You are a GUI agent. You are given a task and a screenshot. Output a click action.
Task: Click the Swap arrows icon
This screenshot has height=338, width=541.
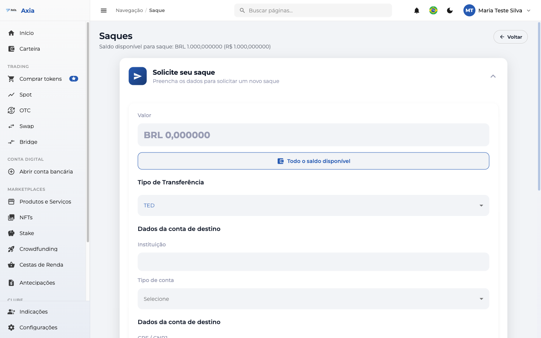pyautogui.click(x=11, y=126)
